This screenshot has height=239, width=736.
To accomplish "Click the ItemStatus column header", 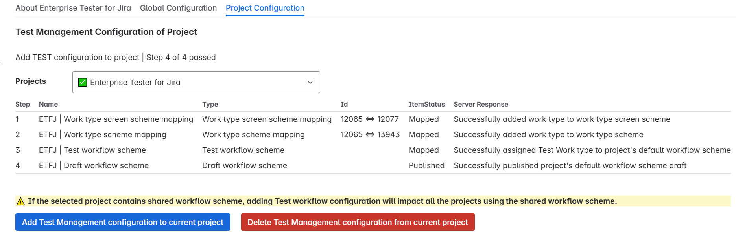I will pos(426,104).
